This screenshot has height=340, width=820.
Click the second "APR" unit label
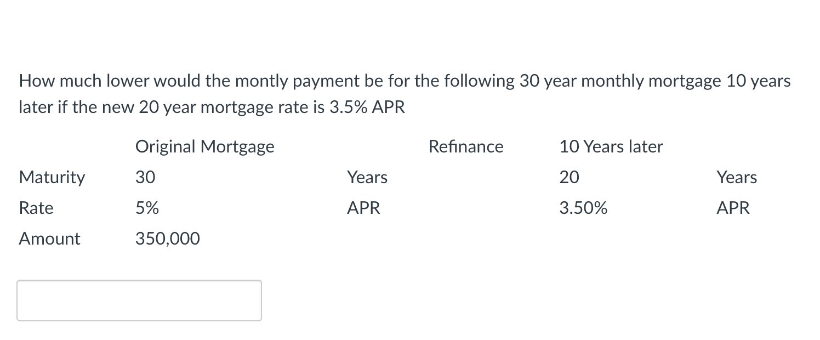(x=733, y=208)
